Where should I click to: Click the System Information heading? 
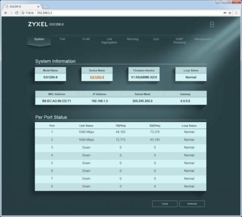click(x=55, y=62)
